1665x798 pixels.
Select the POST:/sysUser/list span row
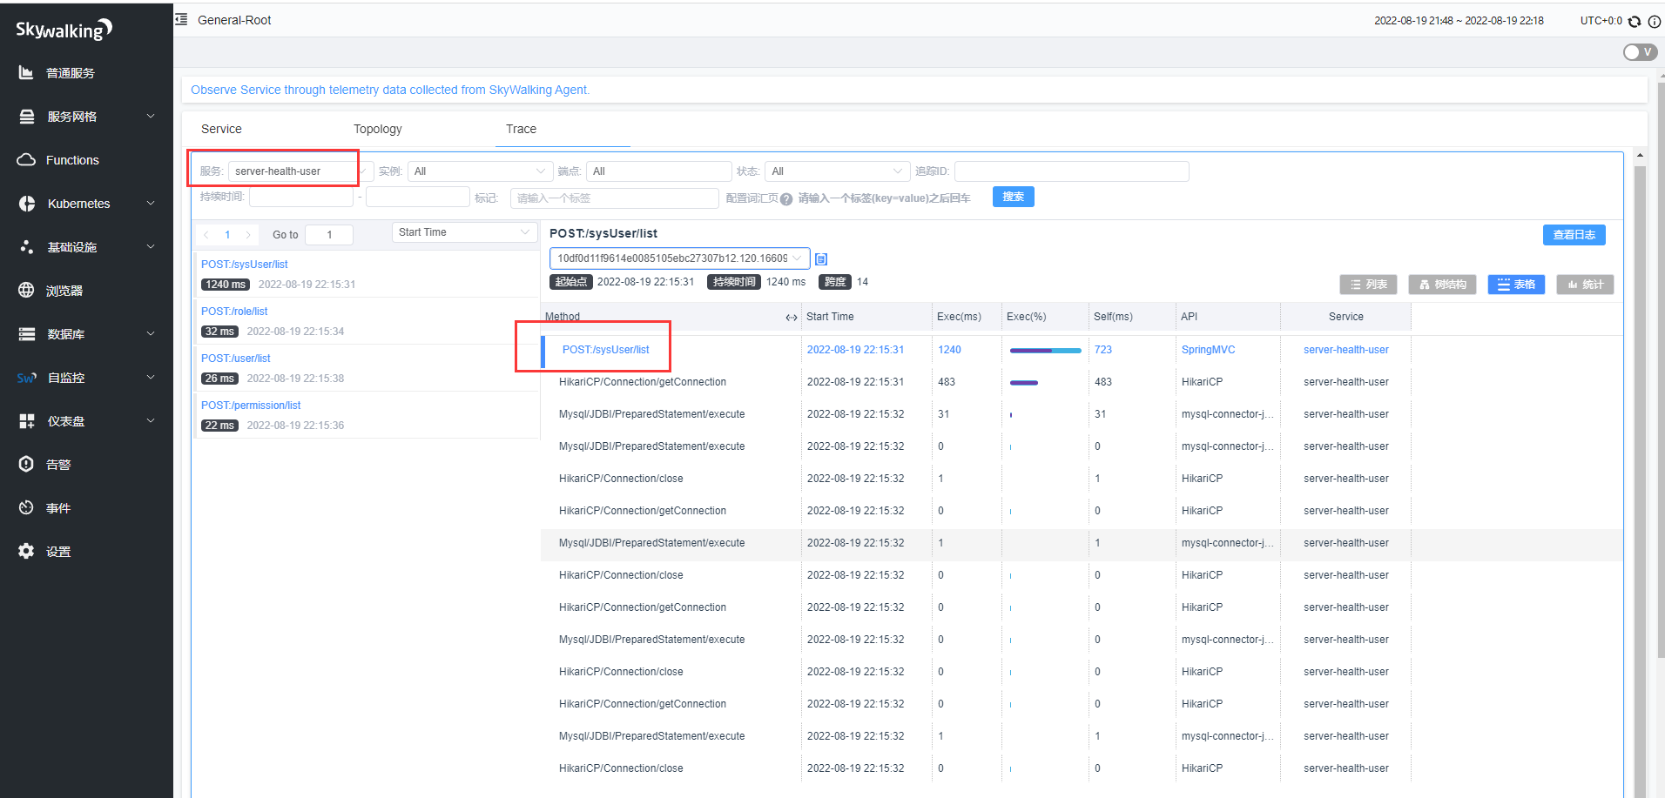click(1082, 350)
